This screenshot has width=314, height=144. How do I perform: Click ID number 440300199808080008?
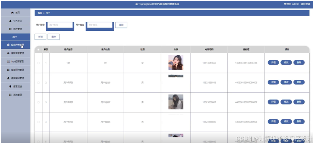click(246, 83)
